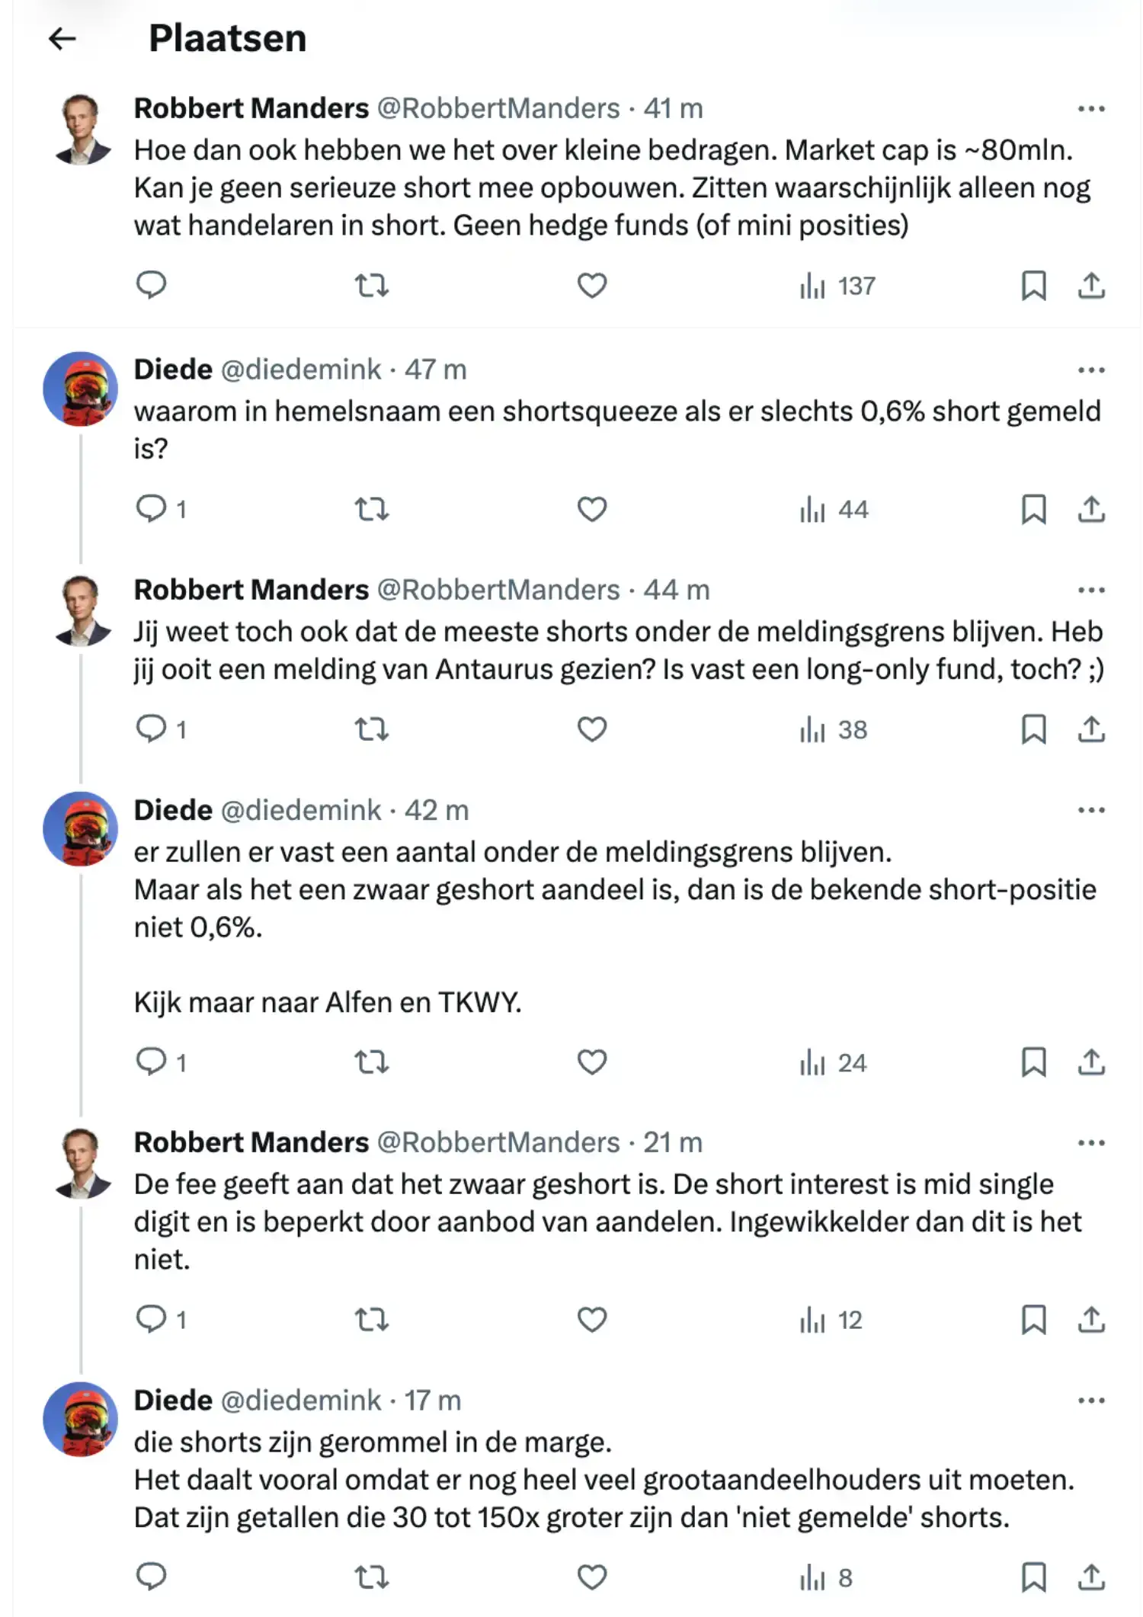Open Diede's skier avatar on the 17 m post
Viewport: 1143px width, 1617px height.
[80, 1419]
